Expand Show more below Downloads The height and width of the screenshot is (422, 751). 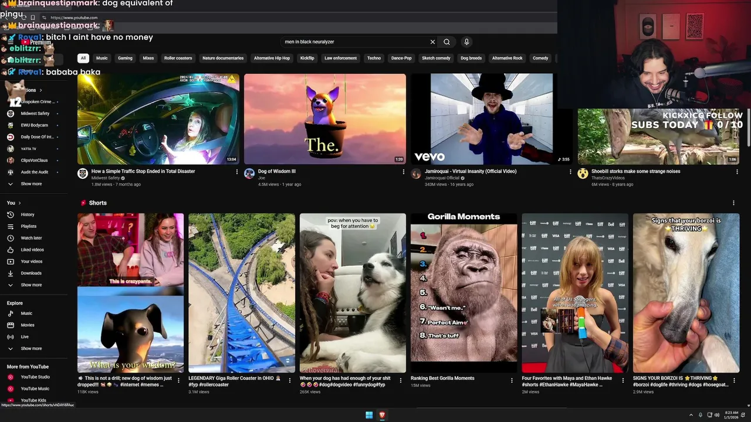click(31, 285)
